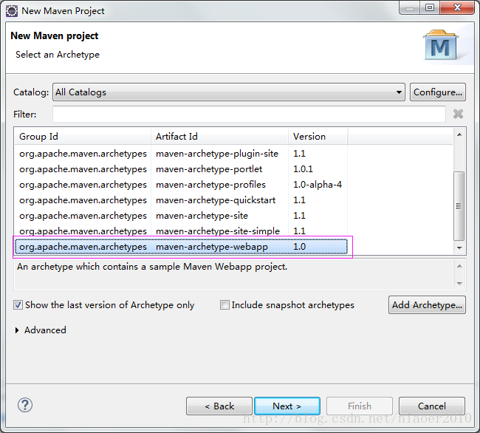Select the maven-archetype-site-simple row

tap(181, 231)
